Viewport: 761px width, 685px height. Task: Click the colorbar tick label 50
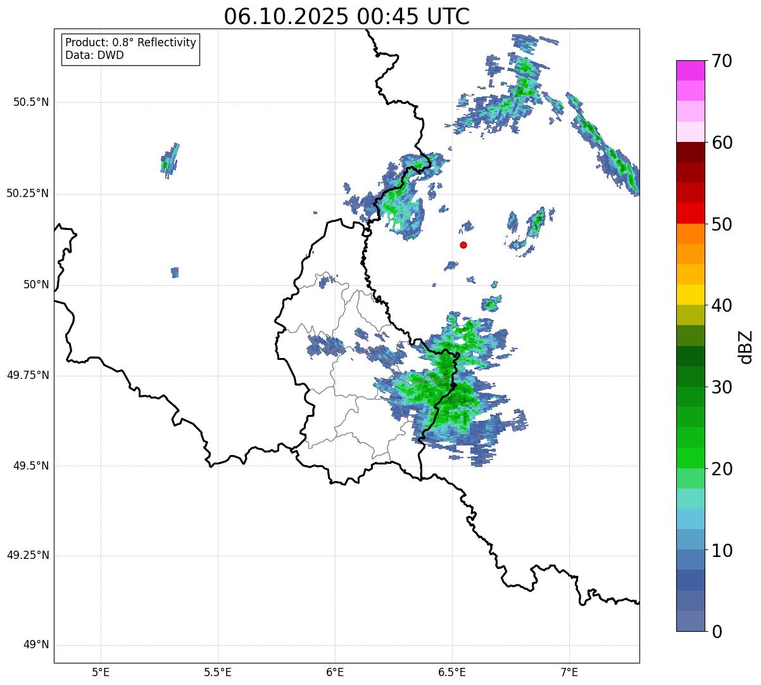point(722,224)
